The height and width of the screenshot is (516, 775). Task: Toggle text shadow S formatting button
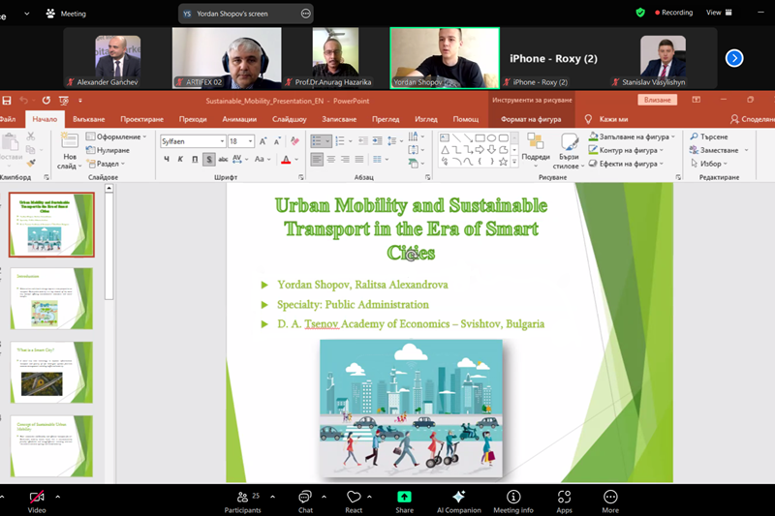click(209, 159)
